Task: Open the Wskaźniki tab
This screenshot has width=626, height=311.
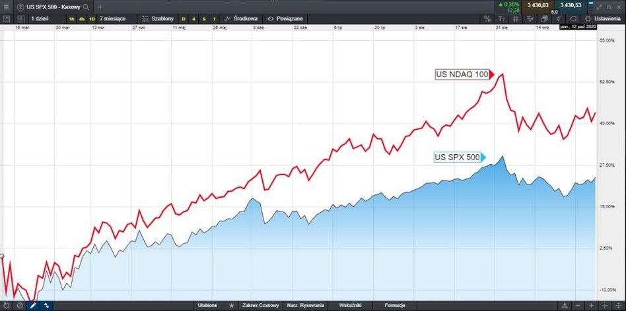Action: point(351,306)
